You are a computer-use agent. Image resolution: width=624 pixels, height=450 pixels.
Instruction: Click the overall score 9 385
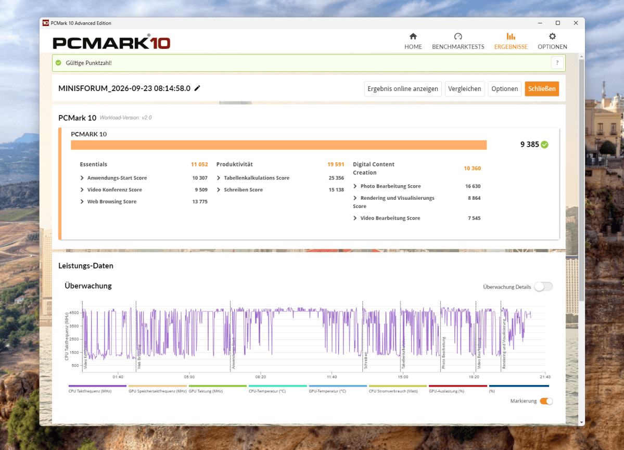click(529, 145)
